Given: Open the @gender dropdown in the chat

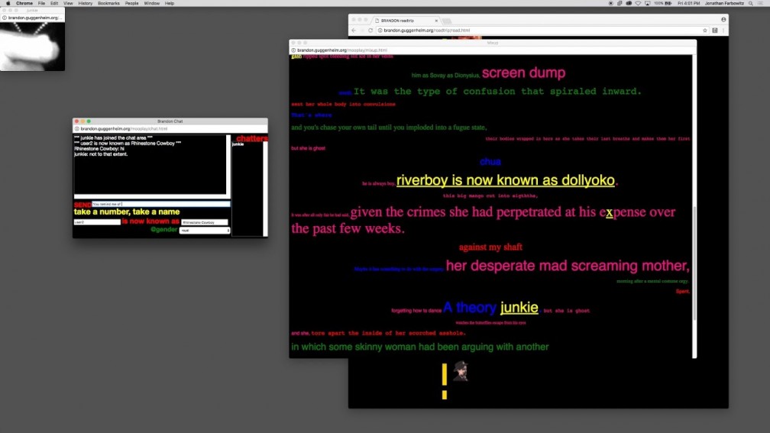Looking at the screenshot, I should click(x=205, y=230).
